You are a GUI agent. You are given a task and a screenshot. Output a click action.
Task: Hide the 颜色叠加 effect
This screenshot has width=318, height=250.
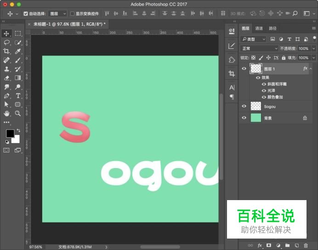pyautogui.click(x=264, y=97)
